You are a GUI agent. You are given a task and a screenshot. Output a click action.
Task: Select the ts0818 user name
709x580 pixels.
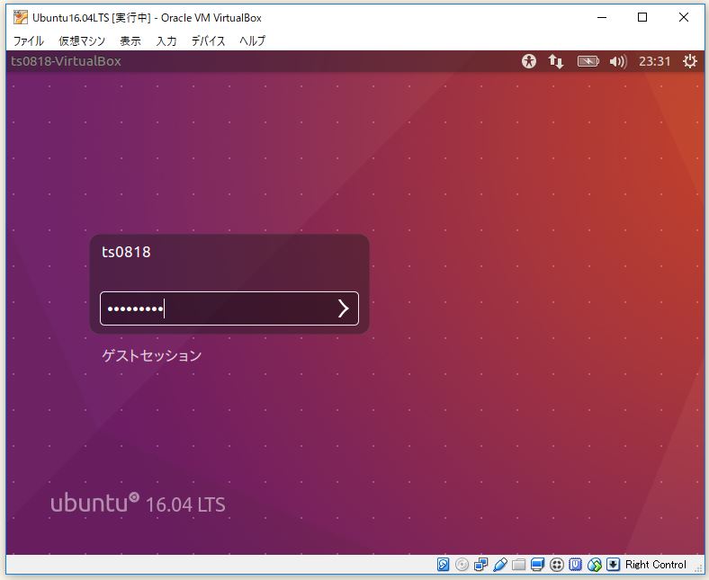coord(126,252)
